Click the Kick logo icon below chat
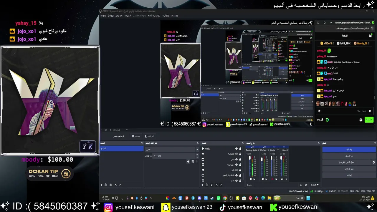Image resolution: width=377 pixels, height=212 pixels. click(x=327, y=120)
